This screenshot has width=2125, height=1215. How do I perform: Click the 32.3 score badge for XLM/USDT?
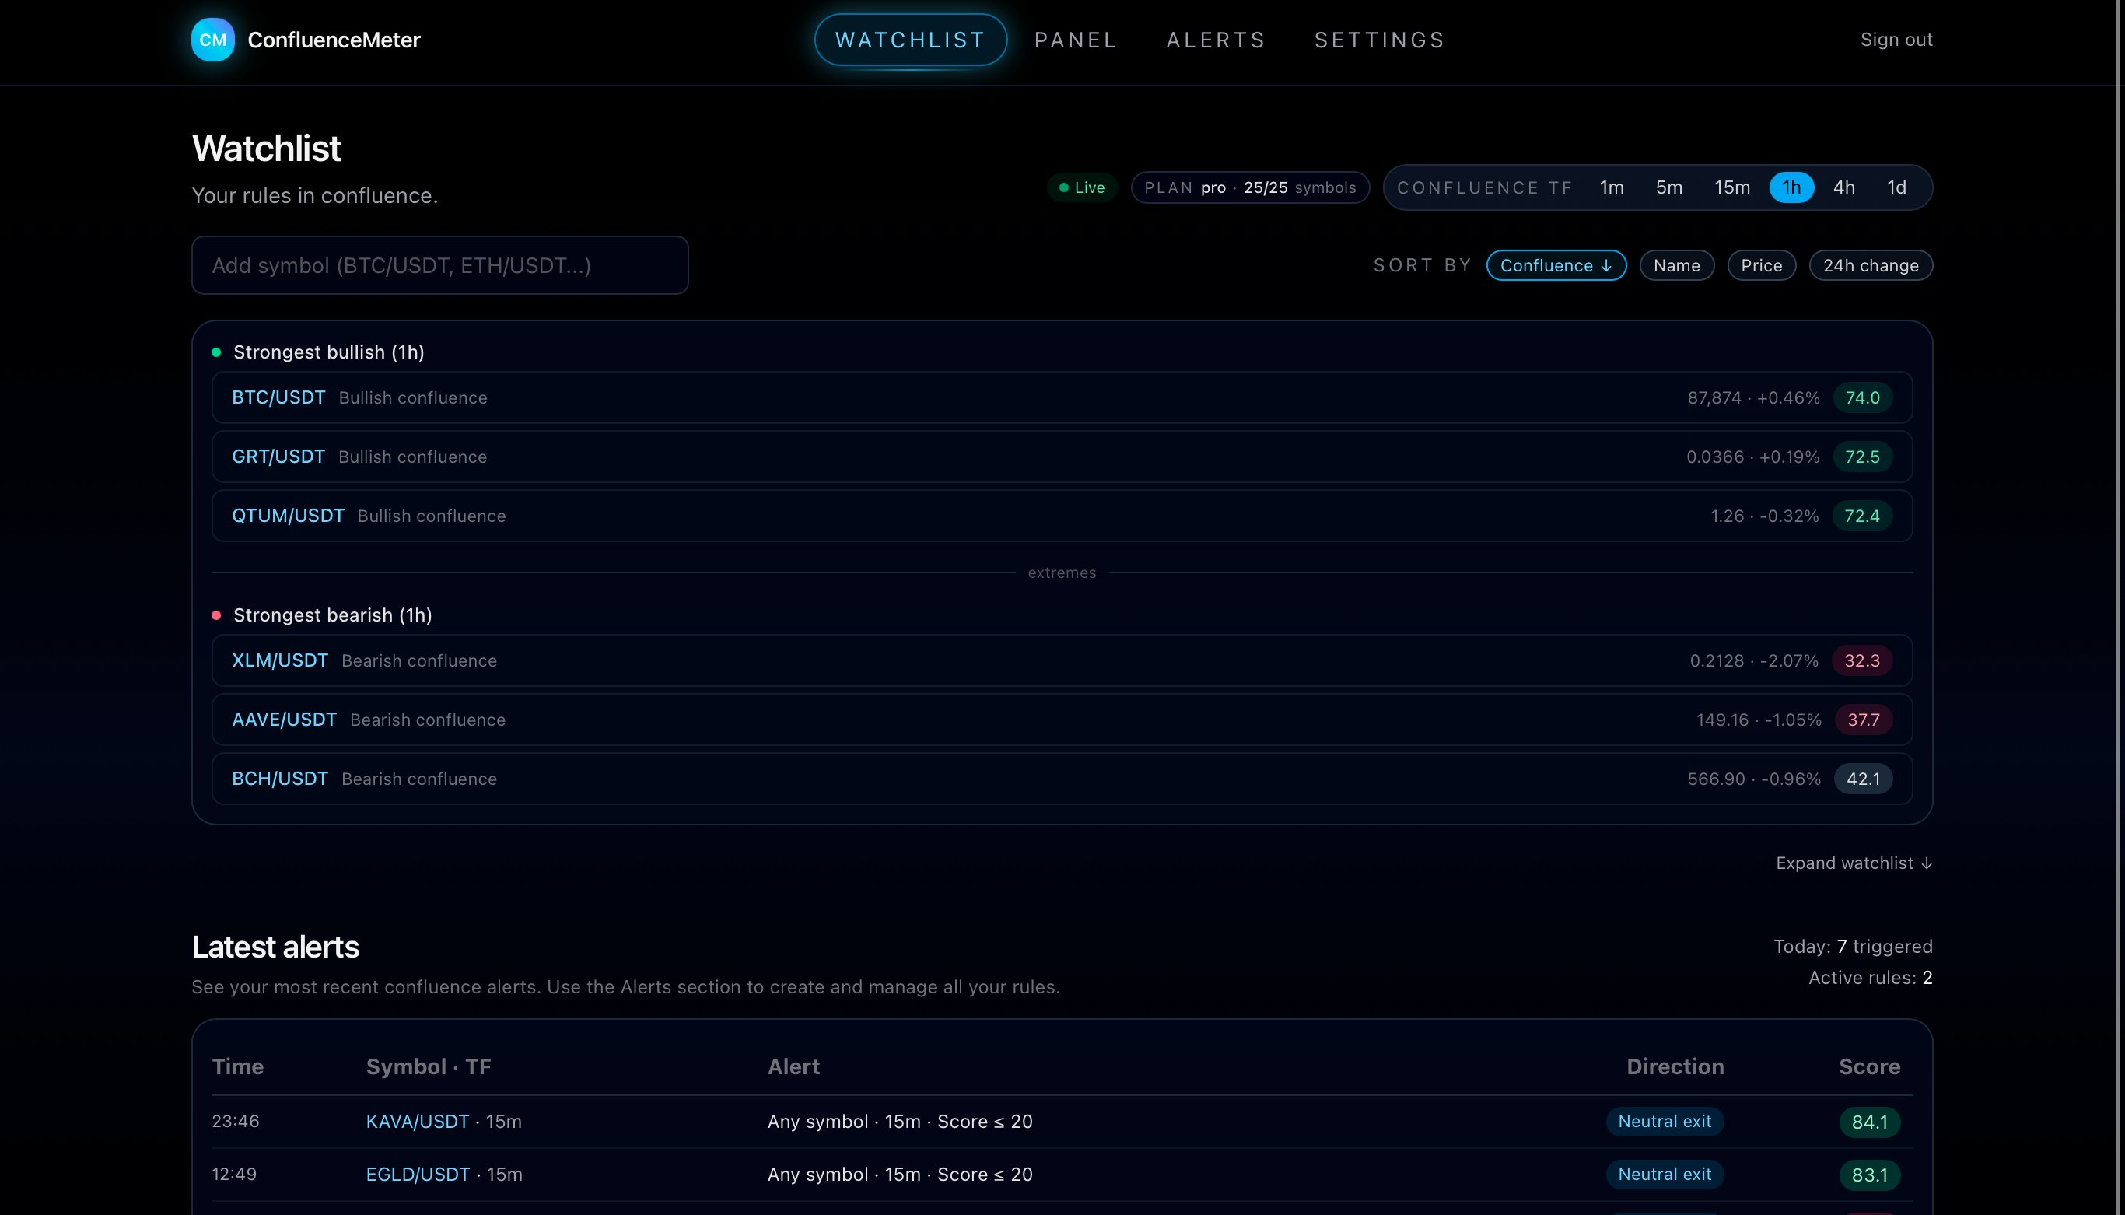click(x=1861, y=661)
